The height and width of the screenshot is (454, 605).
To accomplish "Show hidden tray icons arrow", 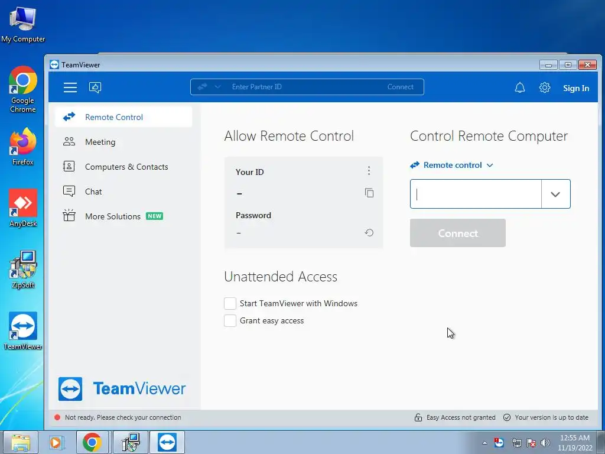I will coord(484,443).
